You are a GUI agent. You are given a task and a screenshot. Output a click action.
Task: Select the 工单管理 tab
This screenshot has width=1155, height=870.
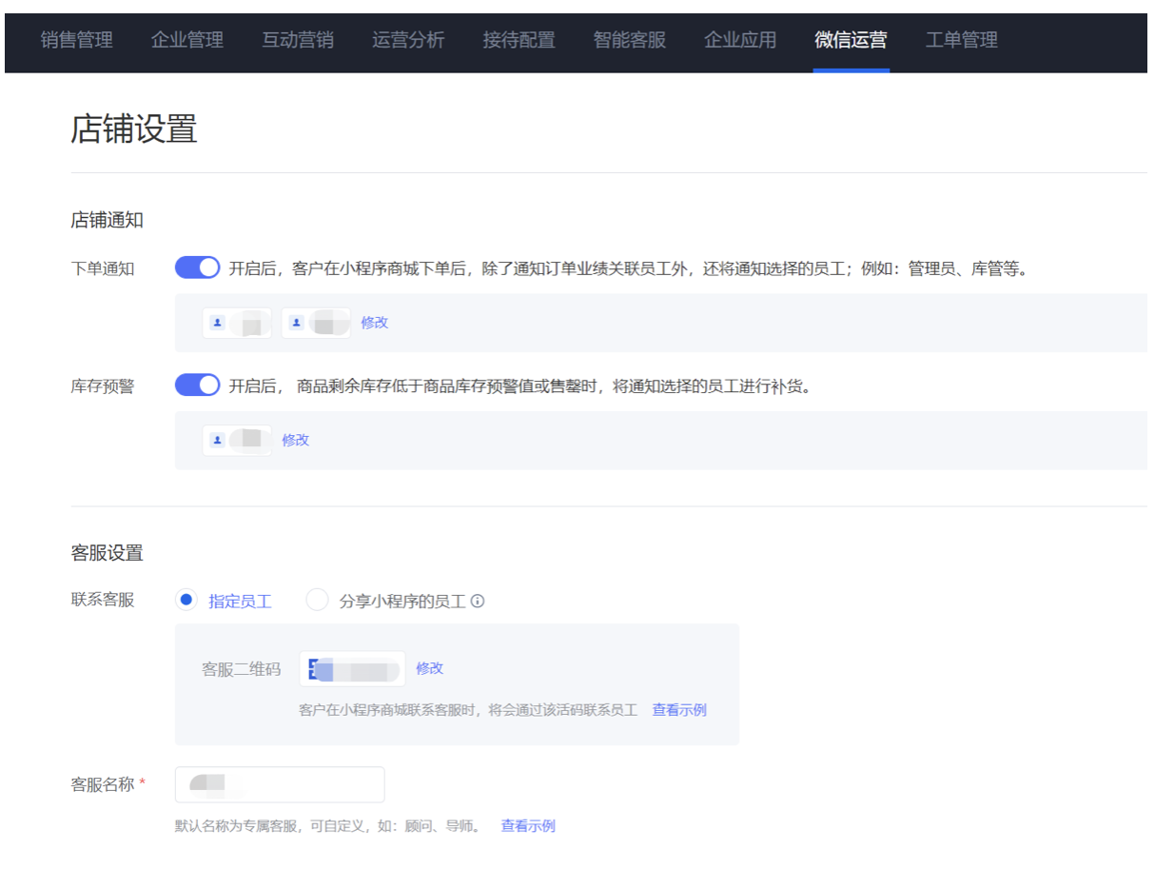961,40
